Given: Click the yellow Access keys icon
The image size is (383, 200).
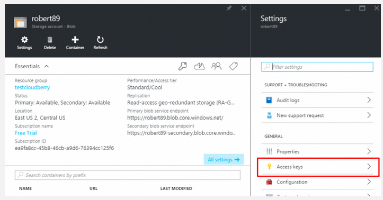Looking at the screenshot, I should (x=269, y=167).
